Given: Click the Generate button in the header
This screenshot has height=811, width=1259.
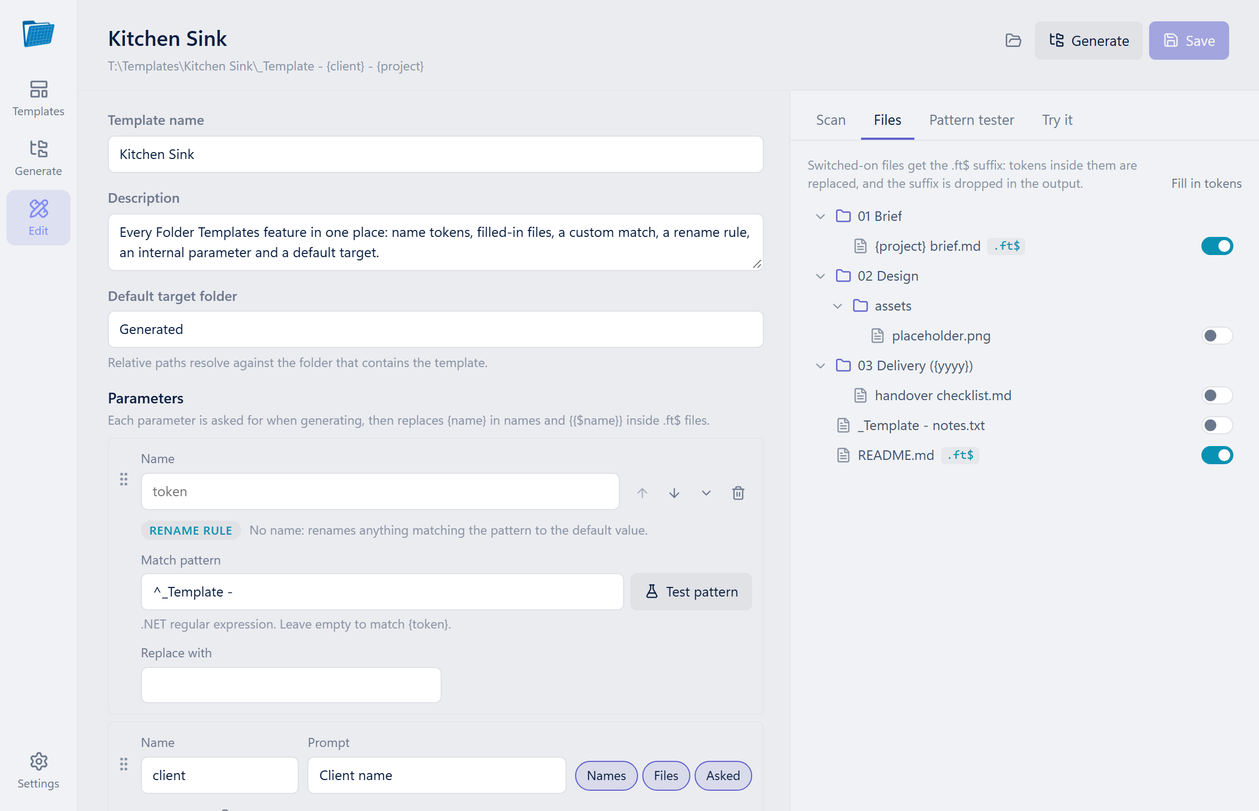Looking at the screenshot, I should click(x=1088, y=41).
